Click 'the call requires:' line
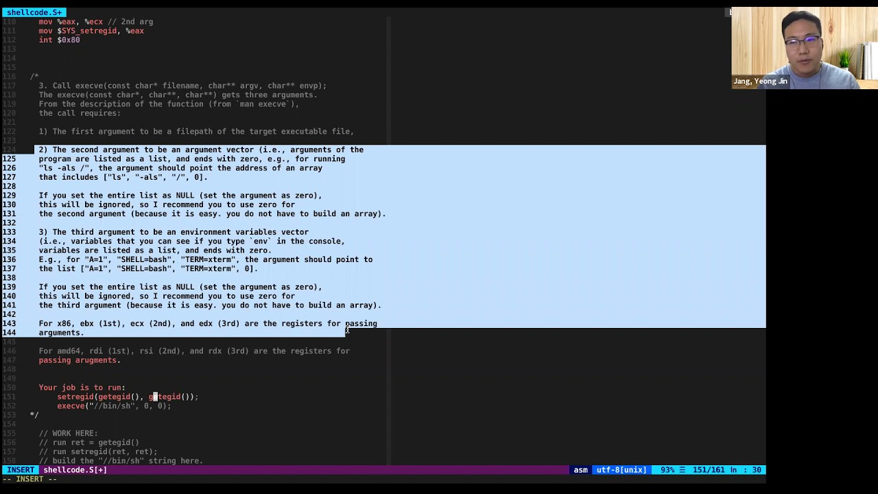Viewport: 878px width, 494px height. (x=80, y=113)
